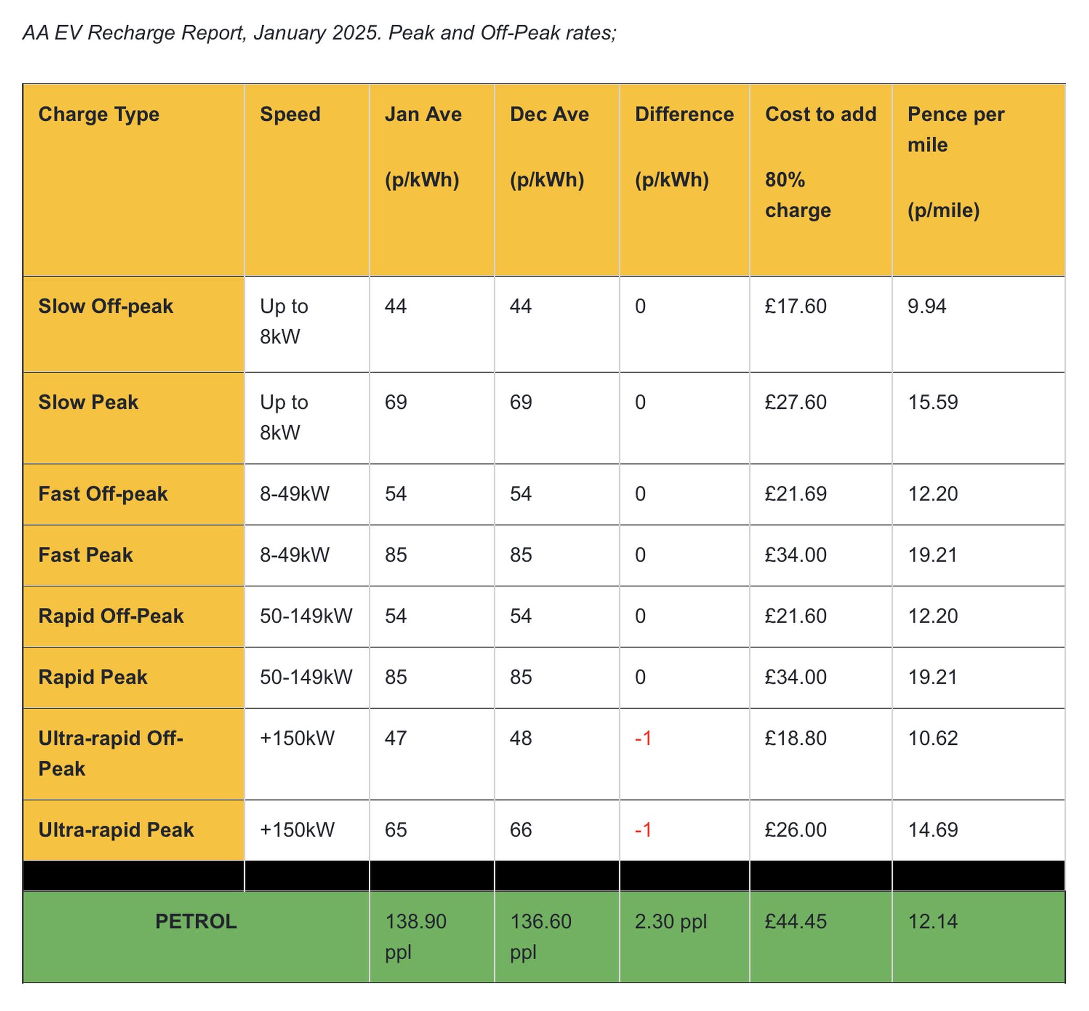Click the Rapid Peak row label
This screenshot has width=1089, height=1011.
(x=92, y=677)
